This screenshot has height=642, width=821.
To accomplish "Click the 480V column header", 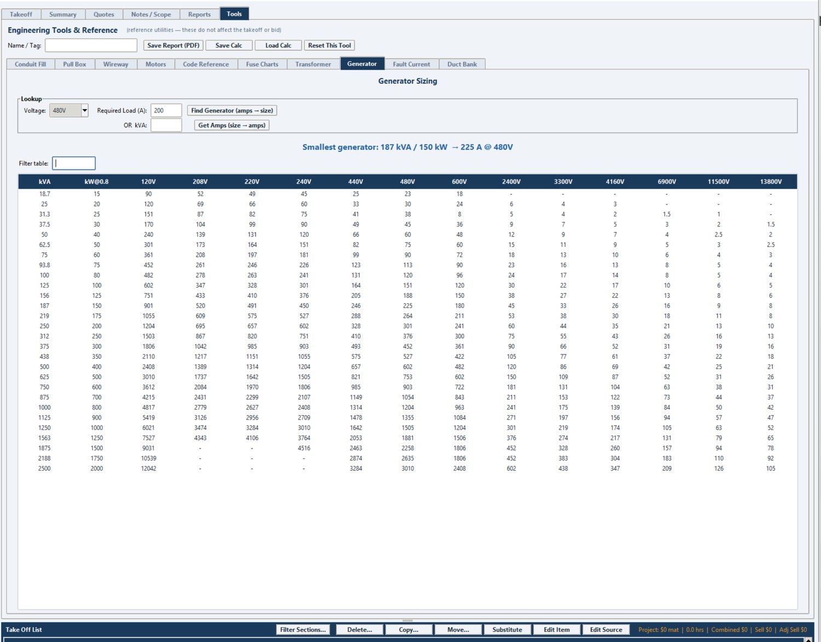I will point(408,181).
